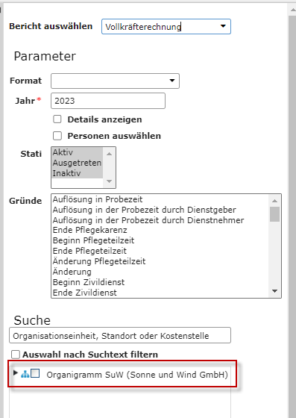The image size is (296, 418).
Task: Click the Stati list scroll-down arrow
Action: [x=109, y=181]
